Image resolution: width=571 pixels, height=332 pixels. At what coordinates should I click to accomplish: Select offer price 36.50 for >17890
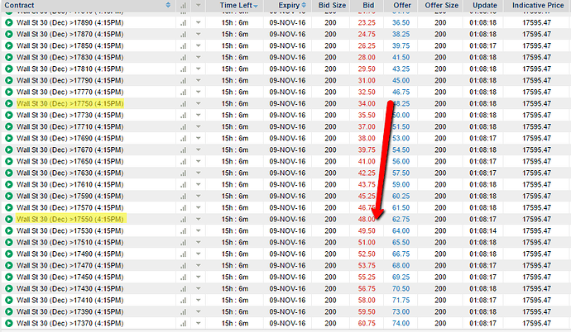coord(401,22)
